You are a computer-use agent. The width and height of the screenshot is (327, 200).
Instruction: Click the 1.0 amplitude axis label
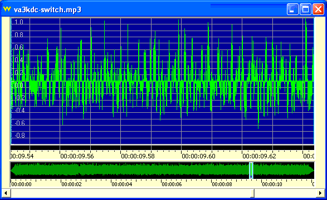click(x=19, y=22)
